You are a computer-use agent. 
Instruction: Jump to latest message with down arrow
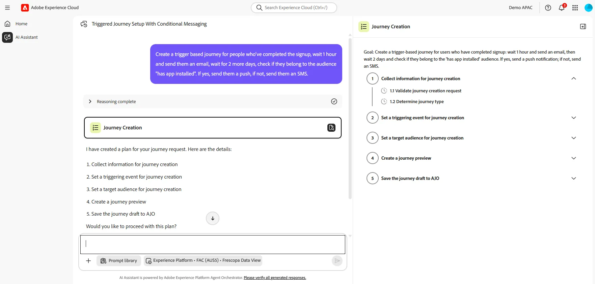coord(213,218)
